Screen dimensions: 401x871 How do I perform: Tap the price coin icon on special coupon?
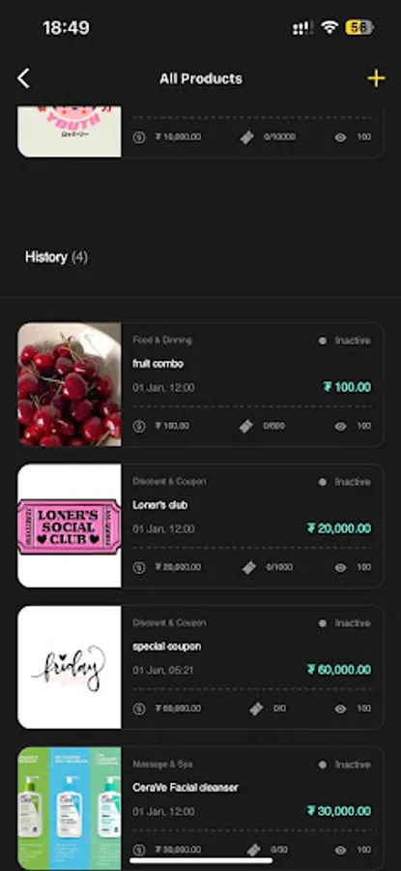click(138, 708)
